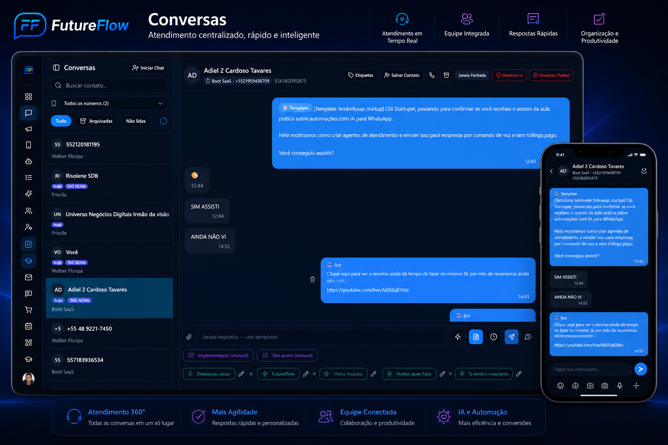Open the templates document icon
Viewport: 668px width, 445px height.
pyautogui.click(x=476, y=337)
